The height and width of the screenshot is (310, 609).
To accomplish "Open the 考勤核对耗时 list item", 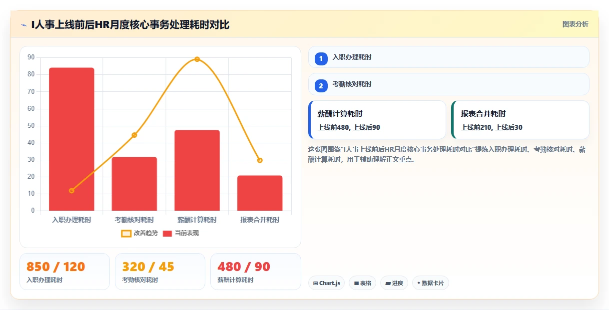I will 449,84.
